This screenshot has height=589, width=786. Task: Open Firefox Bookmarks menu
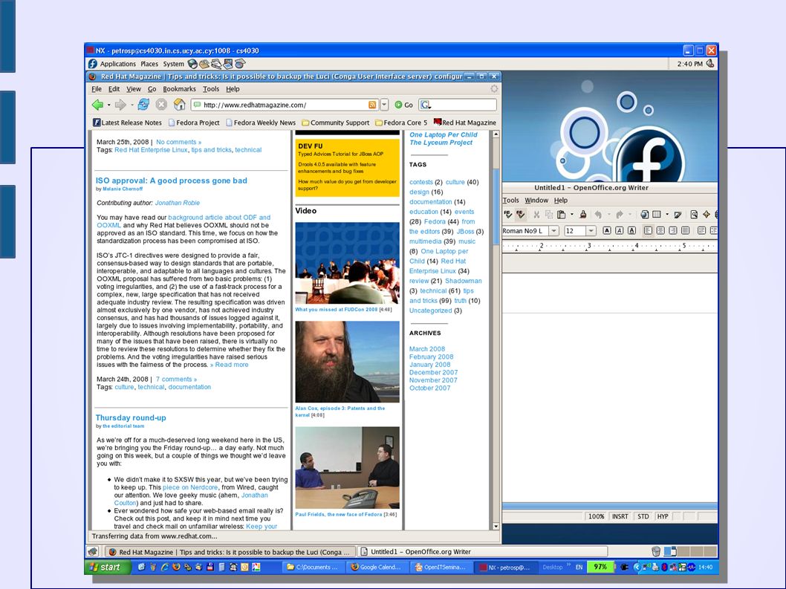(x=179, y=88)
